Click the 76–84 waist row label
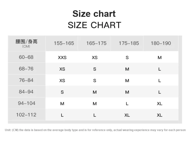This screenshot has height=144, width=190. point(26,80)
